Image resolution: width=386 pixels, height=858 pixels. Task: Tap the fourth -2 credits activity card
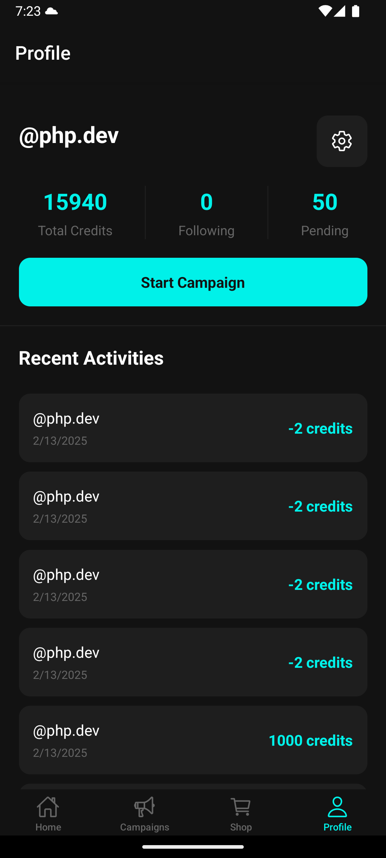coord(193,662)
